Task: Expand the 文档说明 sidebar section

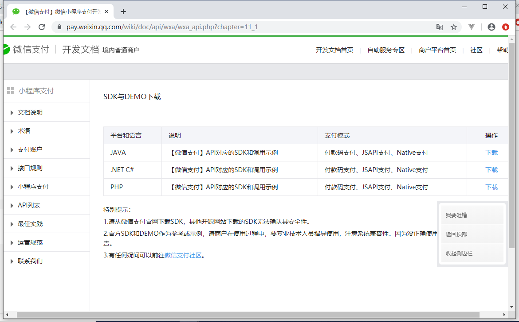Action: coord(46,112)
